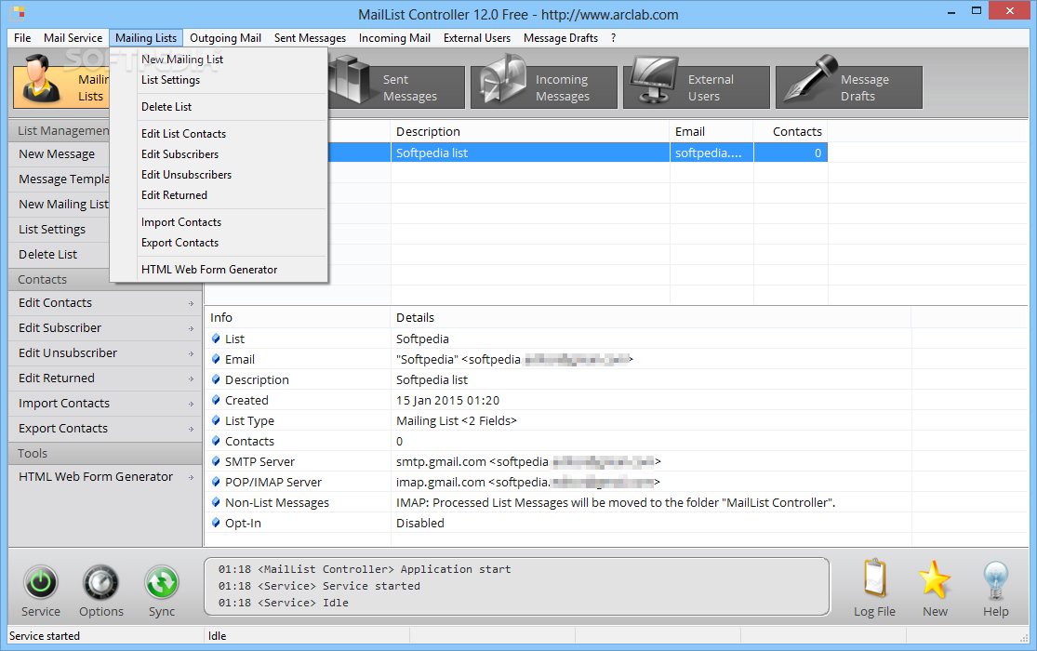Click the Service power icon

coord(40,583)
